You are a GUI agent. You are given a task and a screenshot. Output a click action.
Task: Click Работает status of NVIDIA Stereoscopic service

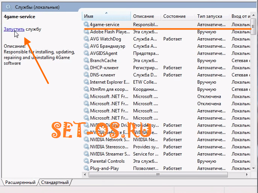172,147
